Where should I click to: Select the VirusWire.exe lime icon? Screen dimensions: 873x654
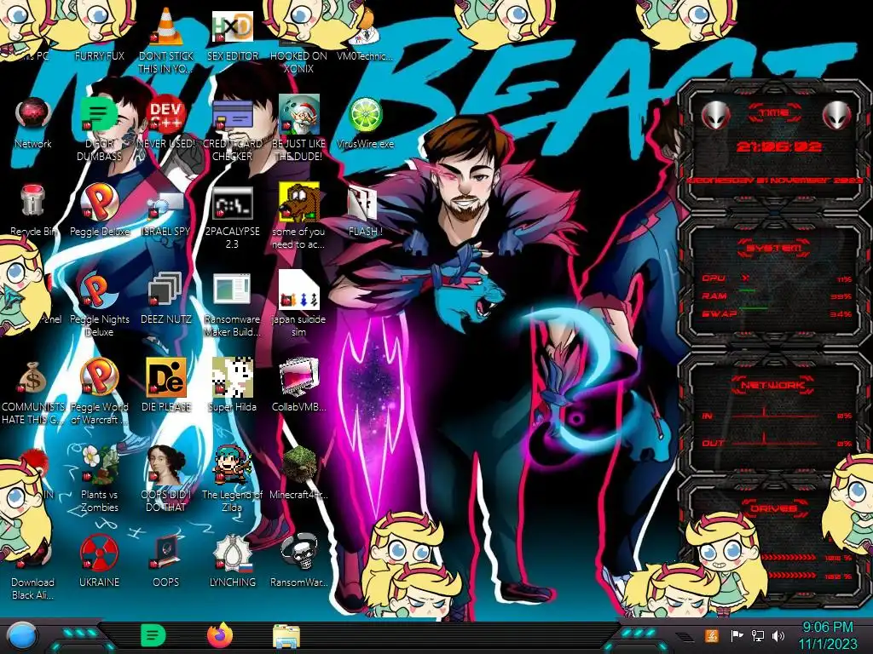click(x=365, y=123)
